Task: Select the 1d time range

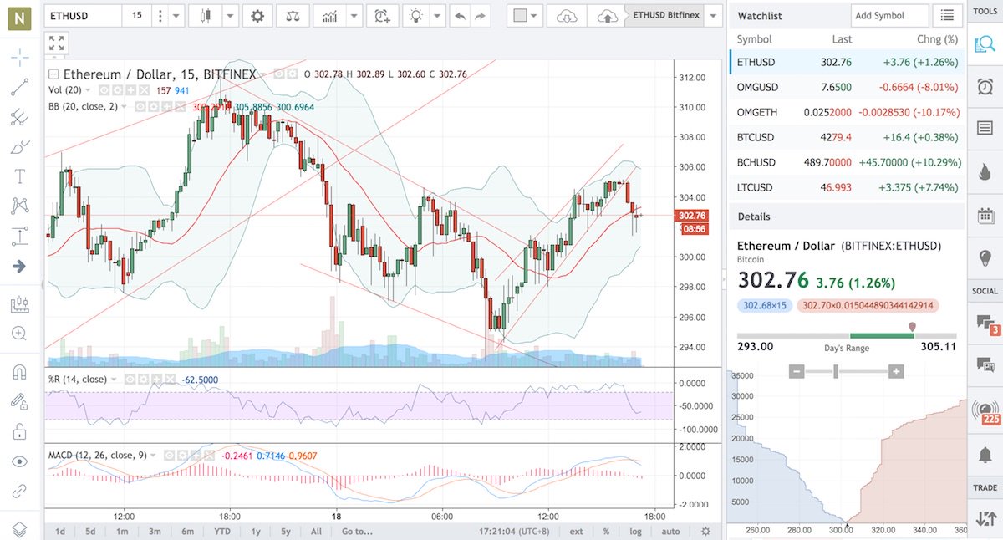Action: coord(60,531)
